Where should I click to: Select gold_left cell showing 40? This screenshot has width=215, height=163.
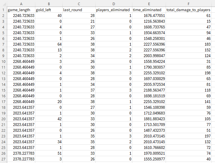[x=49, y=15]
